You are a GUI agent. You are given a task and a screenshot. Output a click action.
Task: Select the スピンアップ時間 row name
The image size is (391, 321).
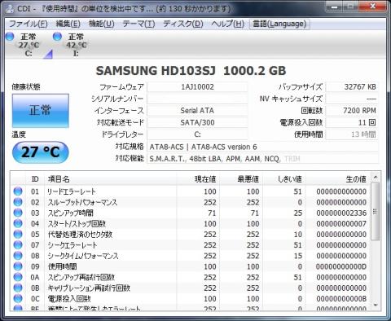(71, 213)
